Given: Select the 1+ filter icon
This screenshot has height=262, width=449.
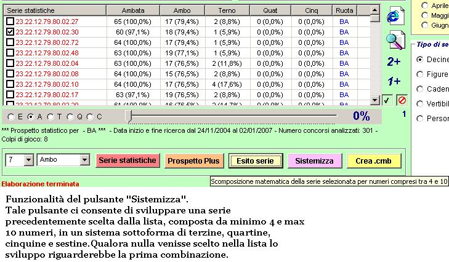Looking at the screenshot, I should tap(394, 81).
